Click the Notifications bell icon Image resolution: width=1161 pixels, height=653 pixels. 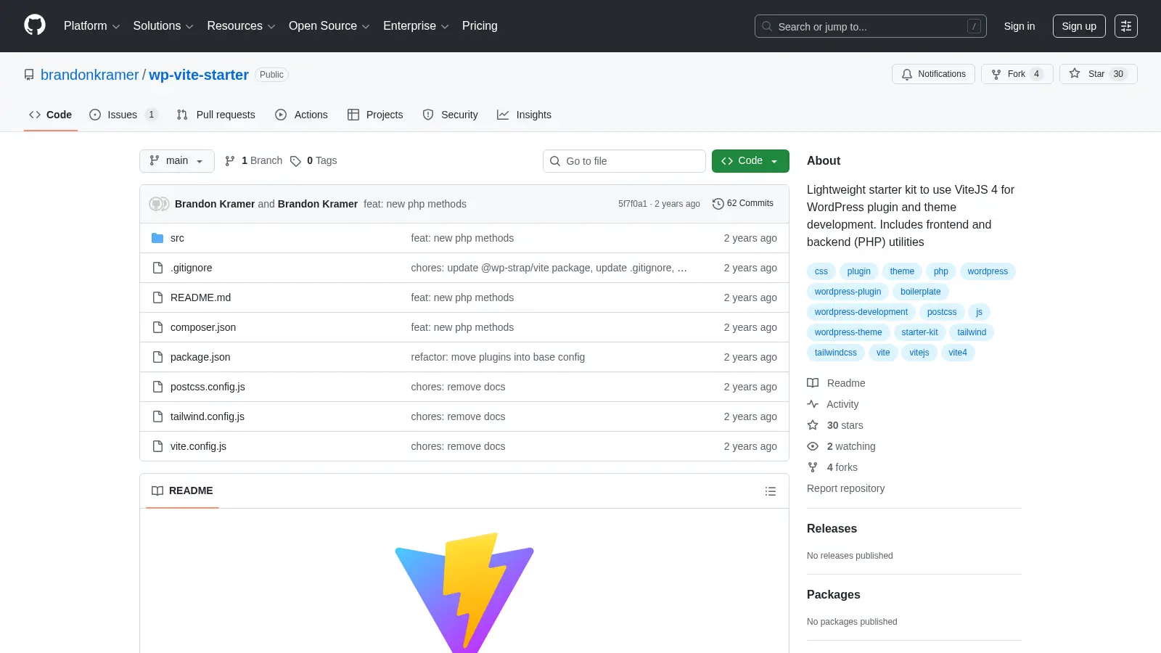point(907,74)
